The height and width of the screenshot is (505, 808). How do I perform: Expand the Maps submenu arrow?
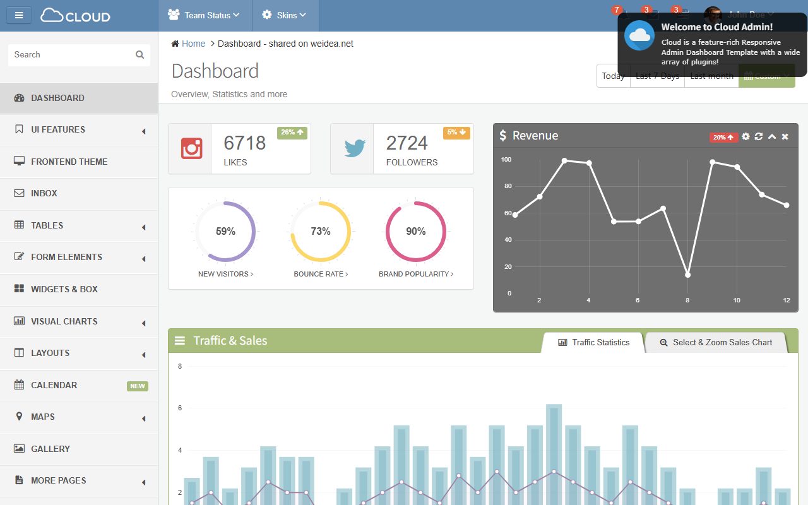(144, 419)
